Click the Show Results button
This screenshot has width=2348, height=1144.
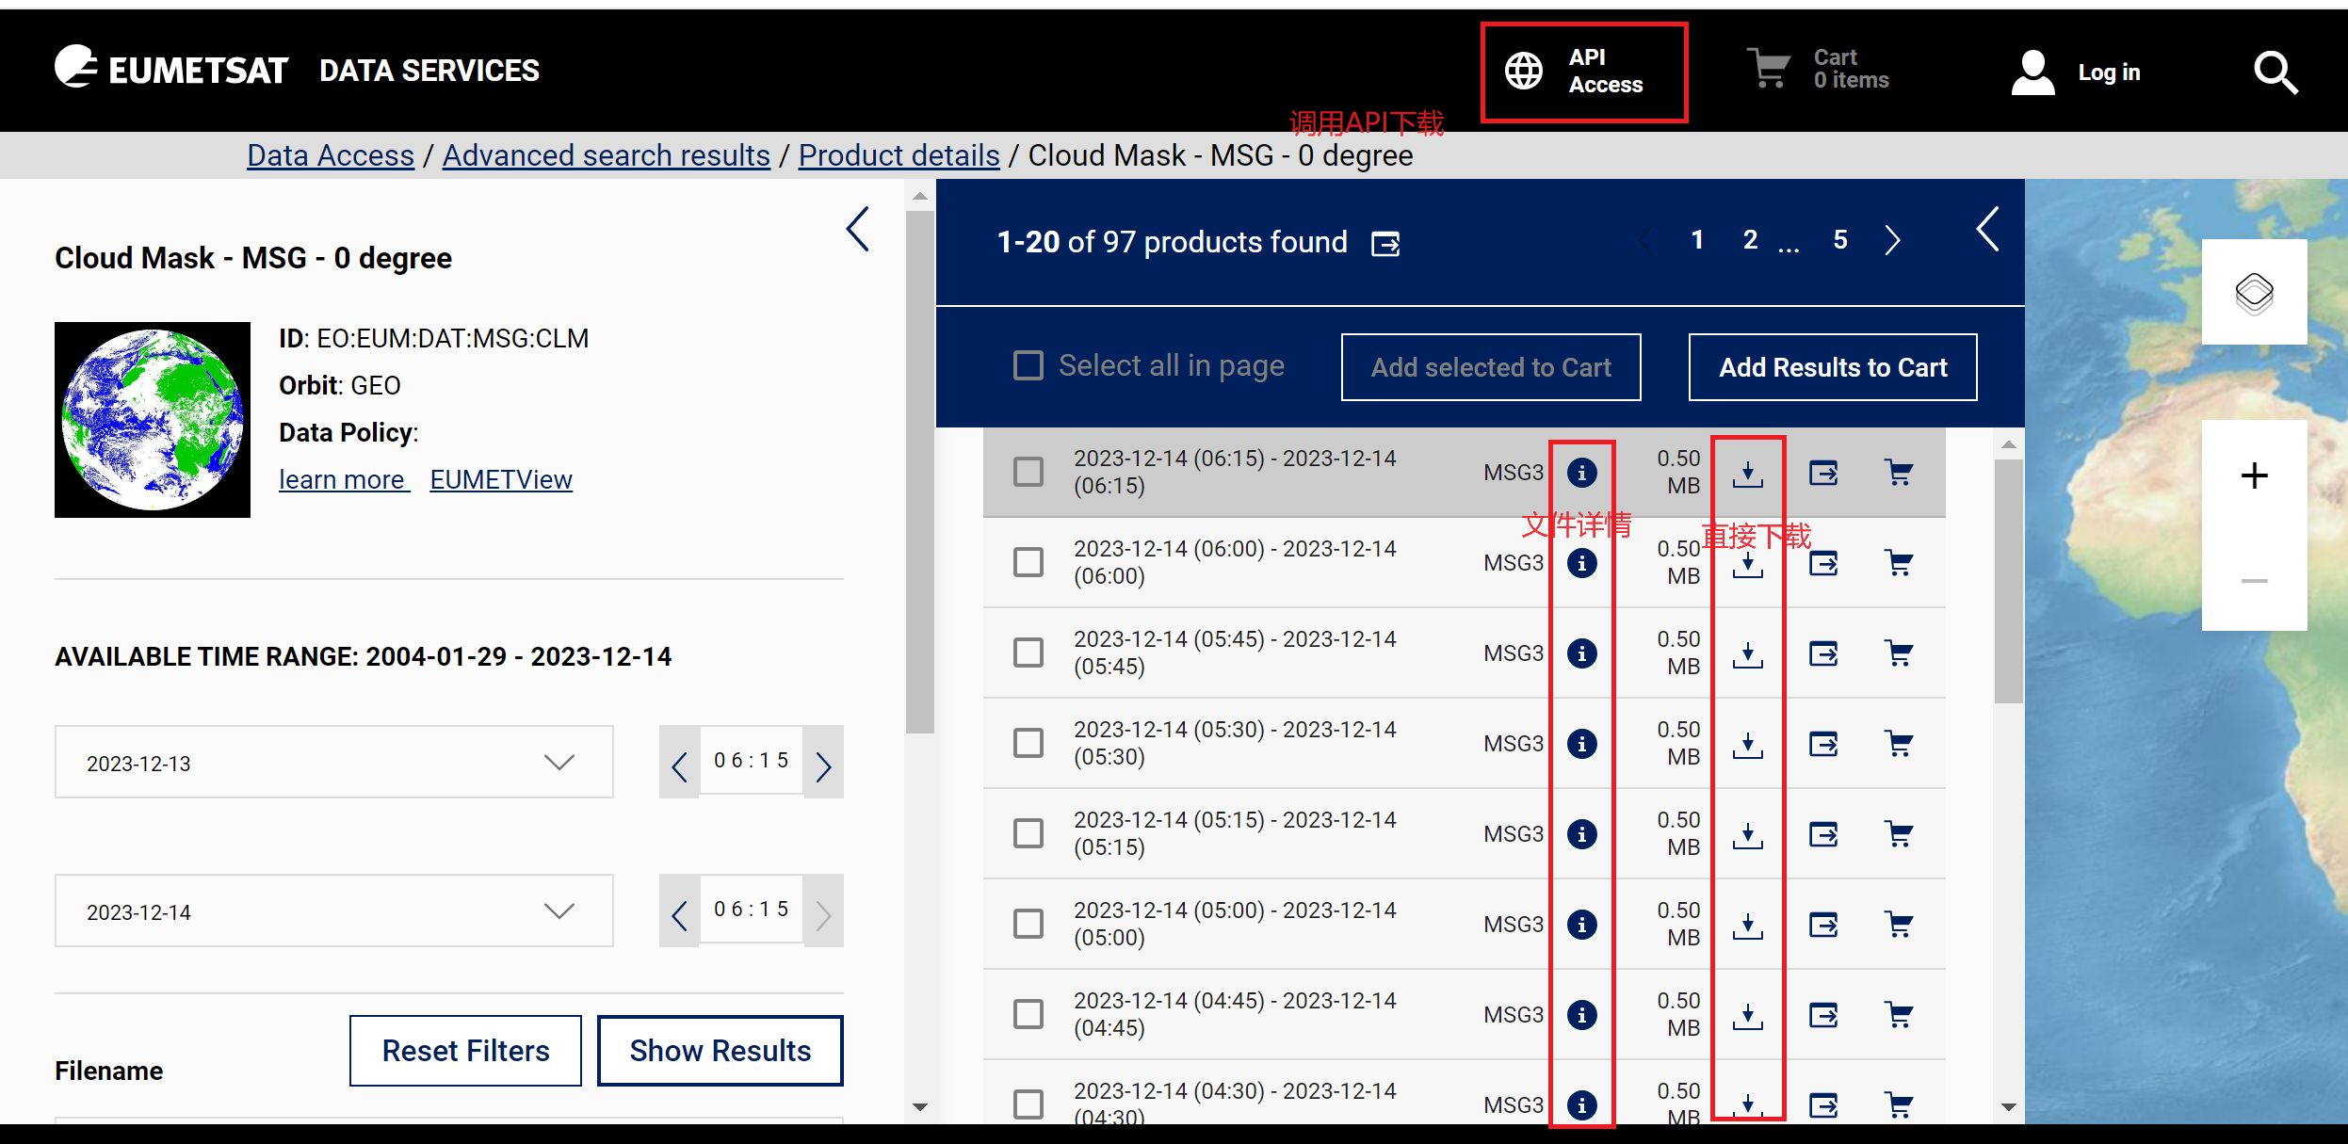point(720,1050)
